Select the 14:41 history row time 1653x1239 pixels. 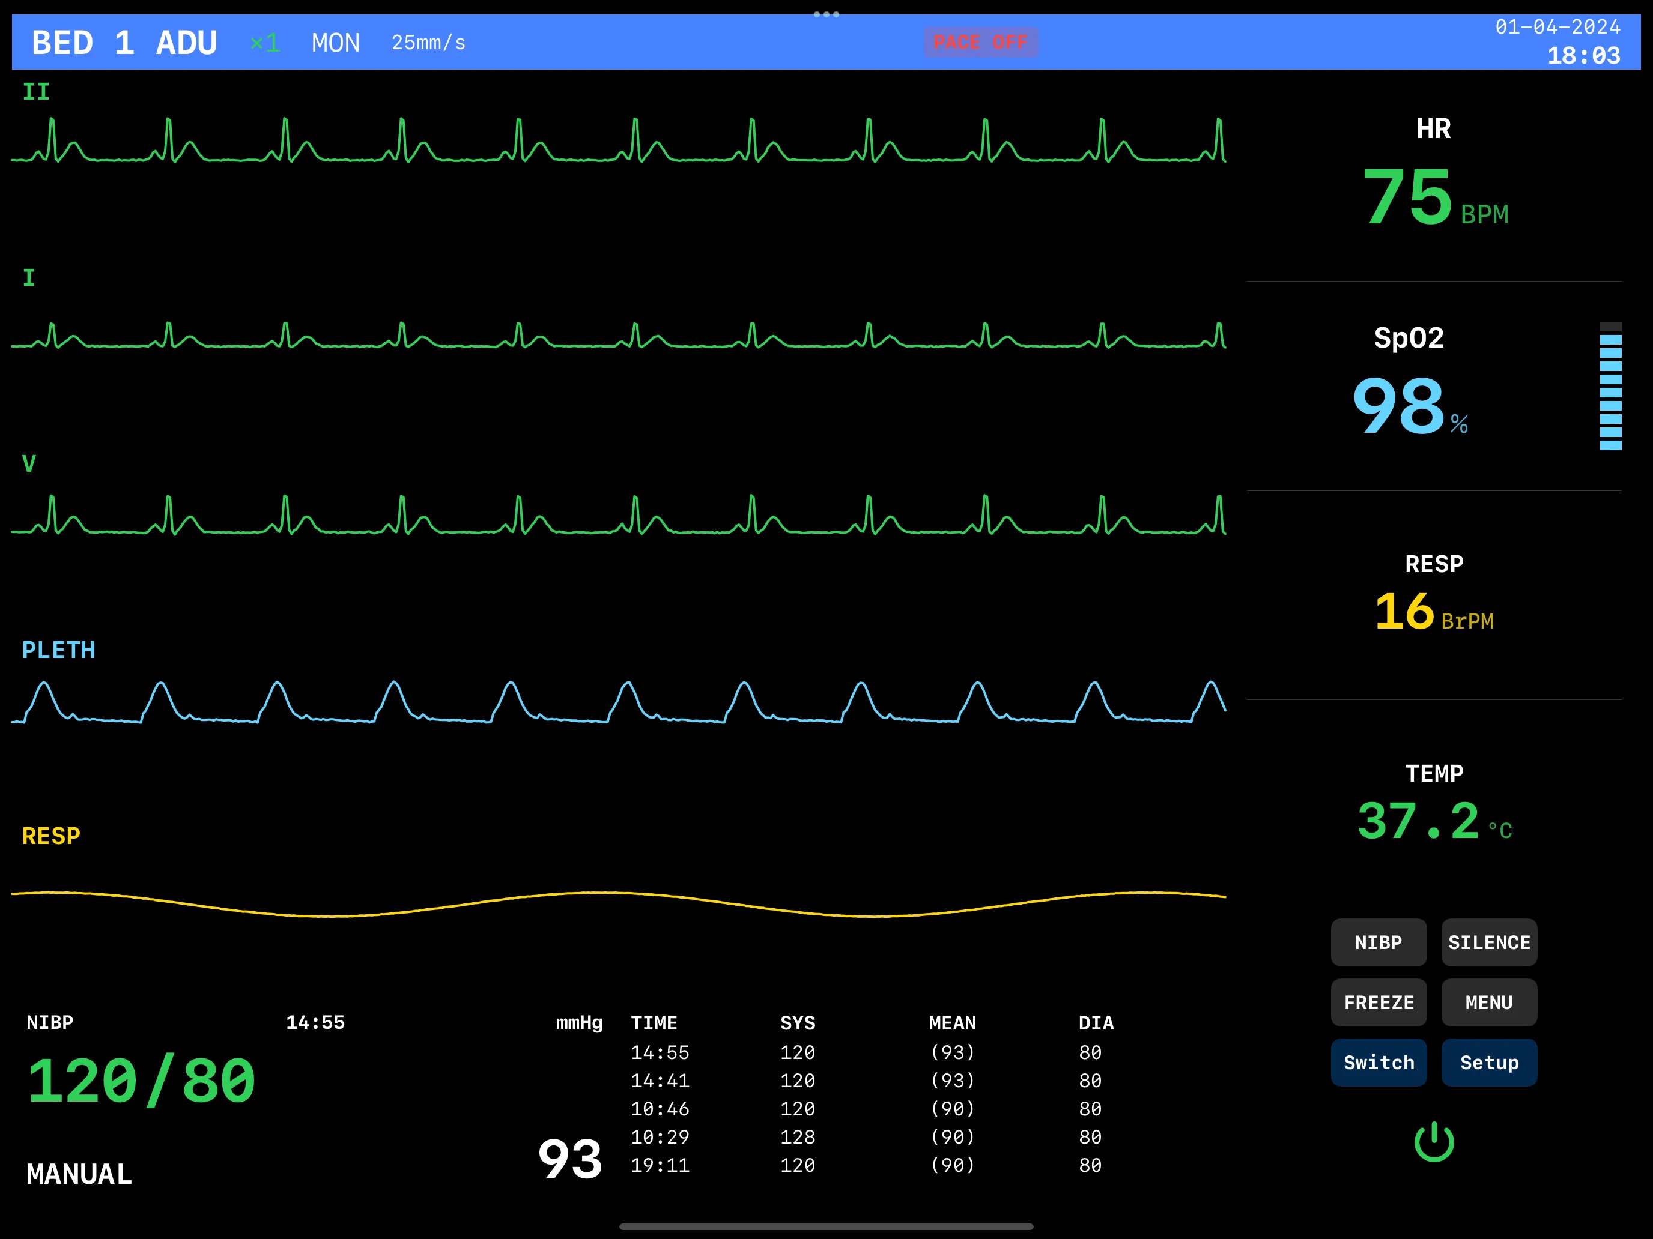660,1081
